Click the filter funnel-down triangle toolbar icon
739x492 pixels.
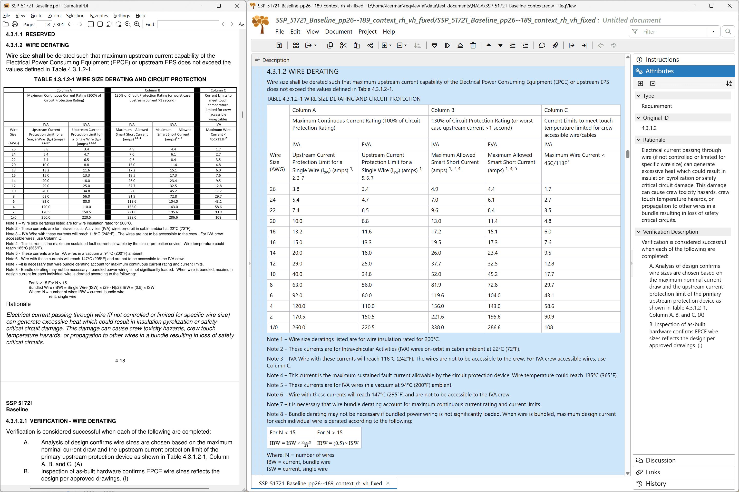pos(434,46)
